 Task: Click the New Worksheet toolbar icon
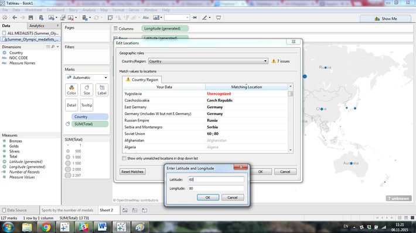pos(50,18)
